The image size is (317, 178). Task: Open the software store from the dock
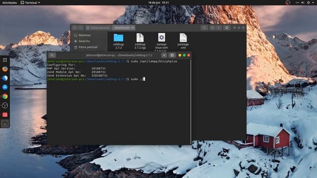point(5,87)
